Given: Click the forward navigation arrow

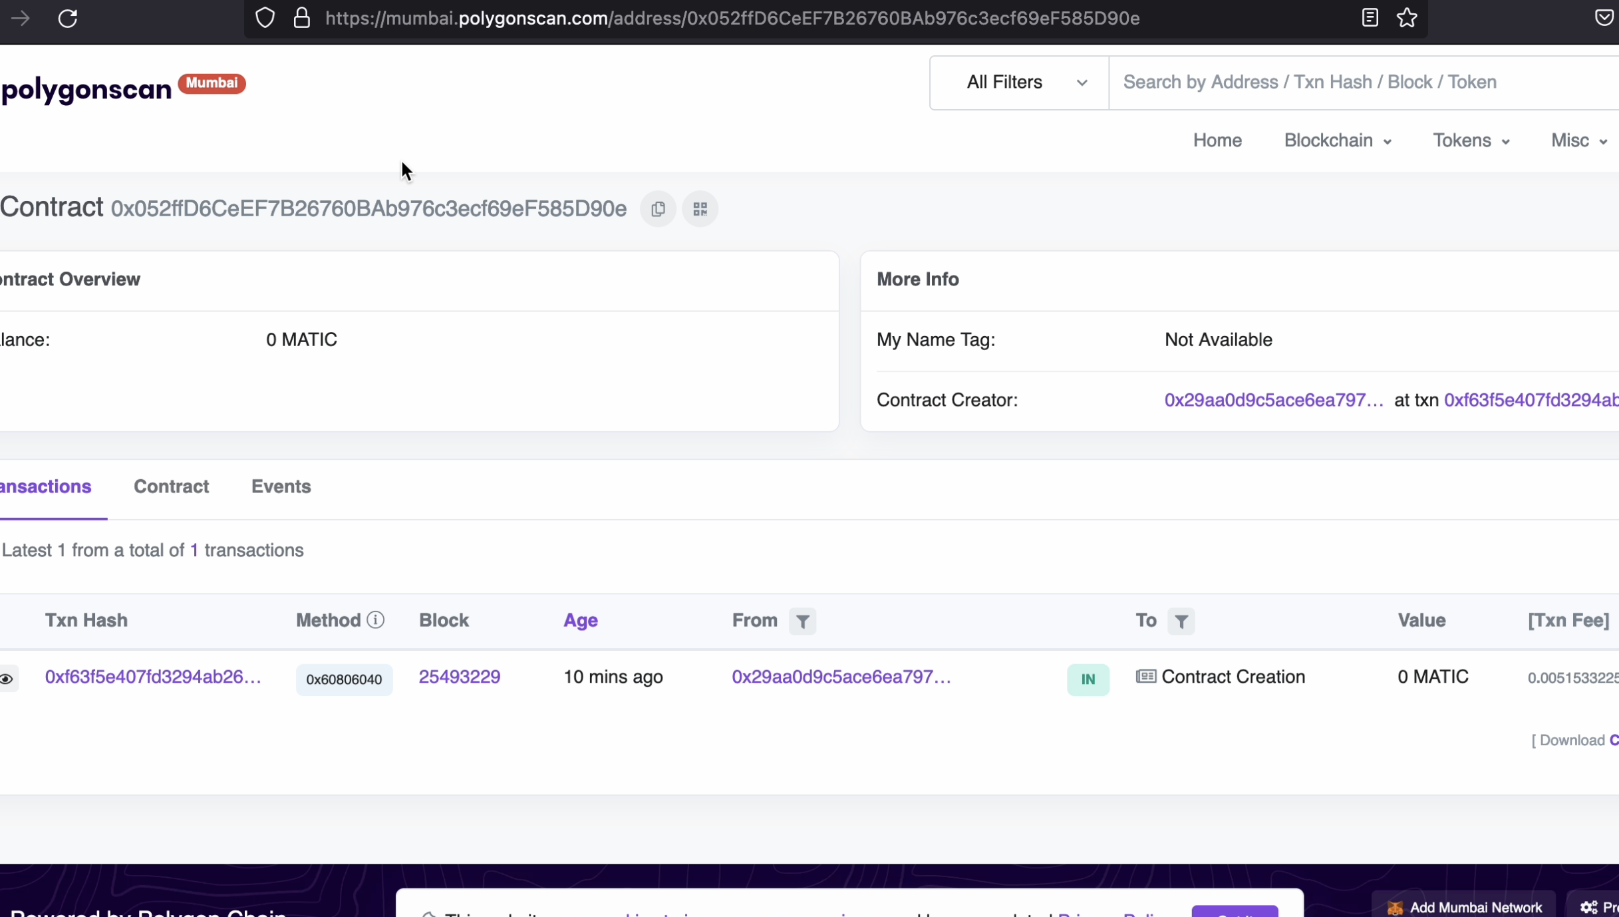Looking at the screenshot, I should pos(20,18).
